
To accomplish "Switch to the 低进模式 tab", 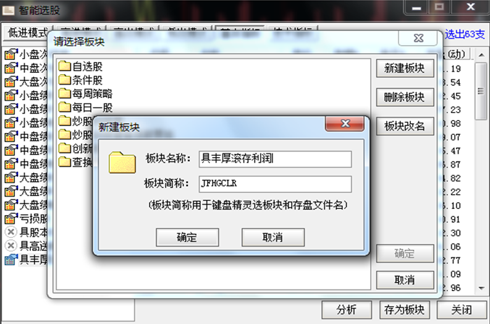I will click(x=28, y=33).
